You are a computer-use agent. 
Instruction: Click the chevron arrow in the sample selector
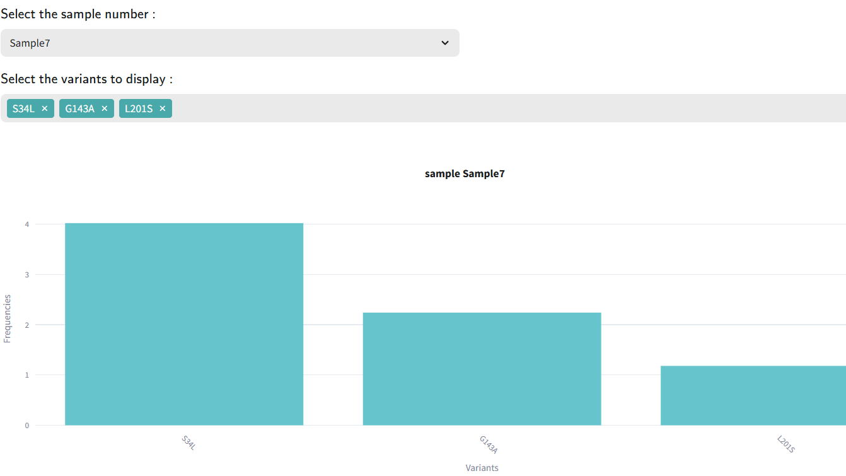tap(445, 43)
